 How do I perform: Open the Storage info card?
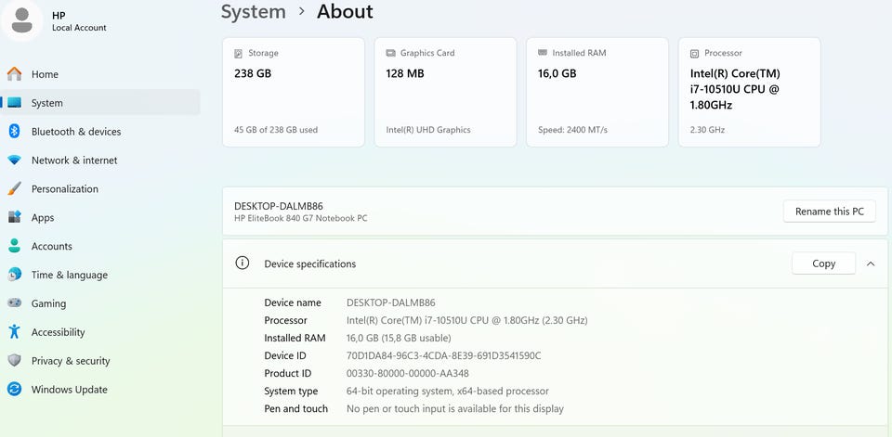[293, 92]
